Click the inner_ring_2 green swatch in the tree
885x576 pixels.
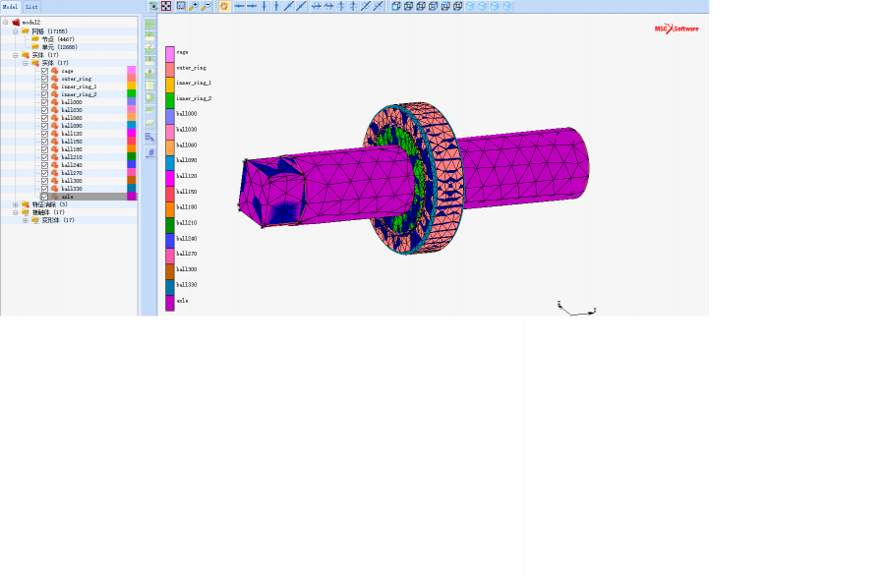(x=132, y=94)
